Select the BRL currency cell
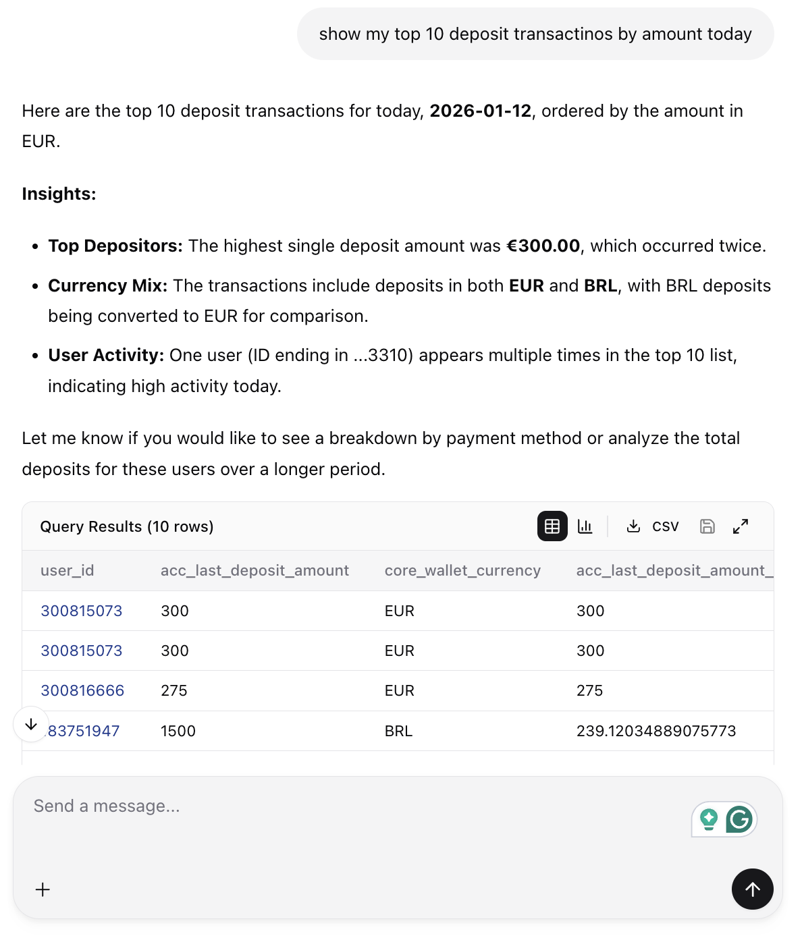The height and width of the screenshot is (938, 802). coord(398,731)
